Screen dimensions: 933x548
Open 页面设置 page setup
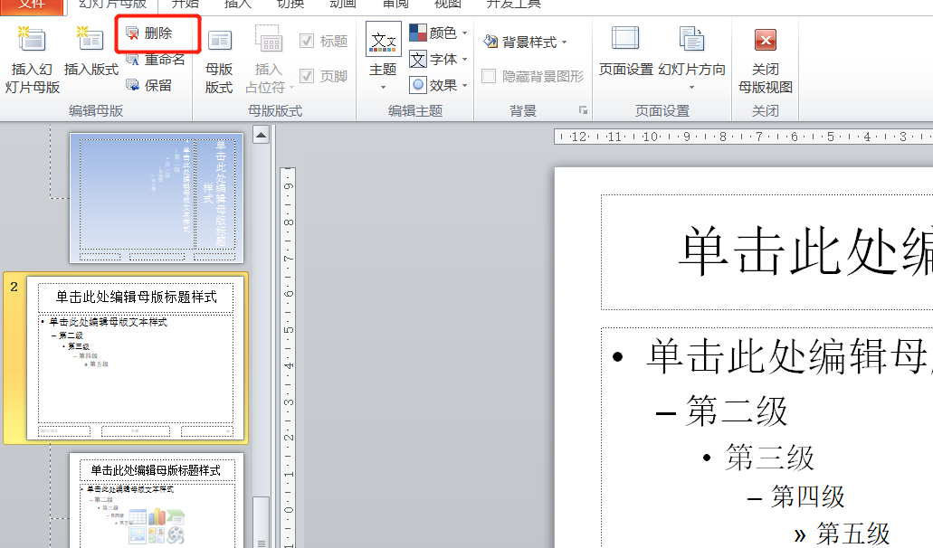pos(625,41)
